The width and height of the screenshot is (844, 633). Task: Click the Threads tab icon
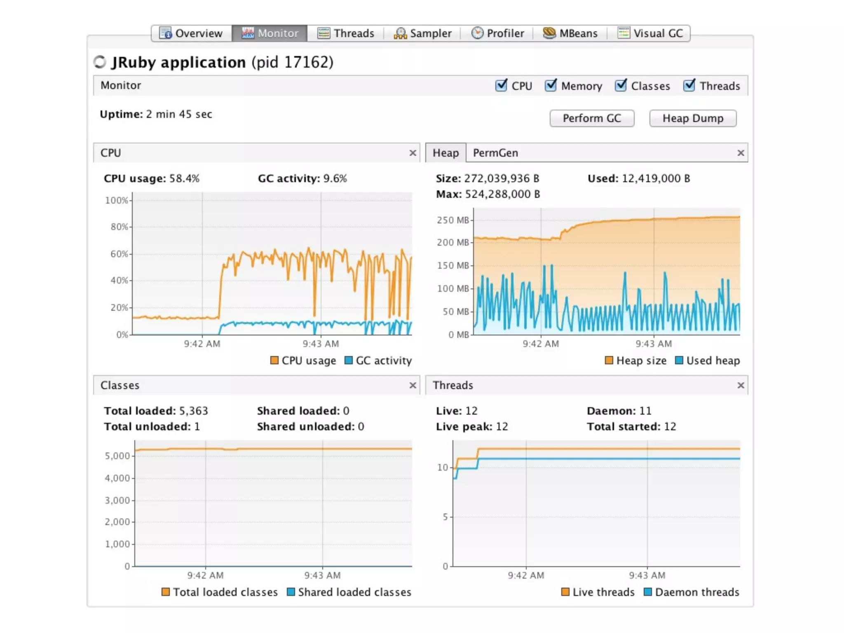tap(324, 33)
